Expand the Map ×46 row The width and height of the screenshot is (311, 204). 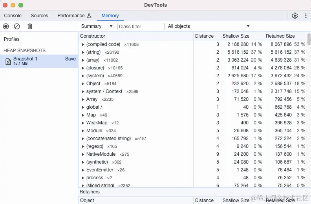[x=83, y=115]
